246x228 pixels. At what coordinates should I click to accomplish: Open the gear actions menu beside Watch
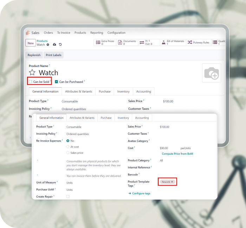coord(48,45)
